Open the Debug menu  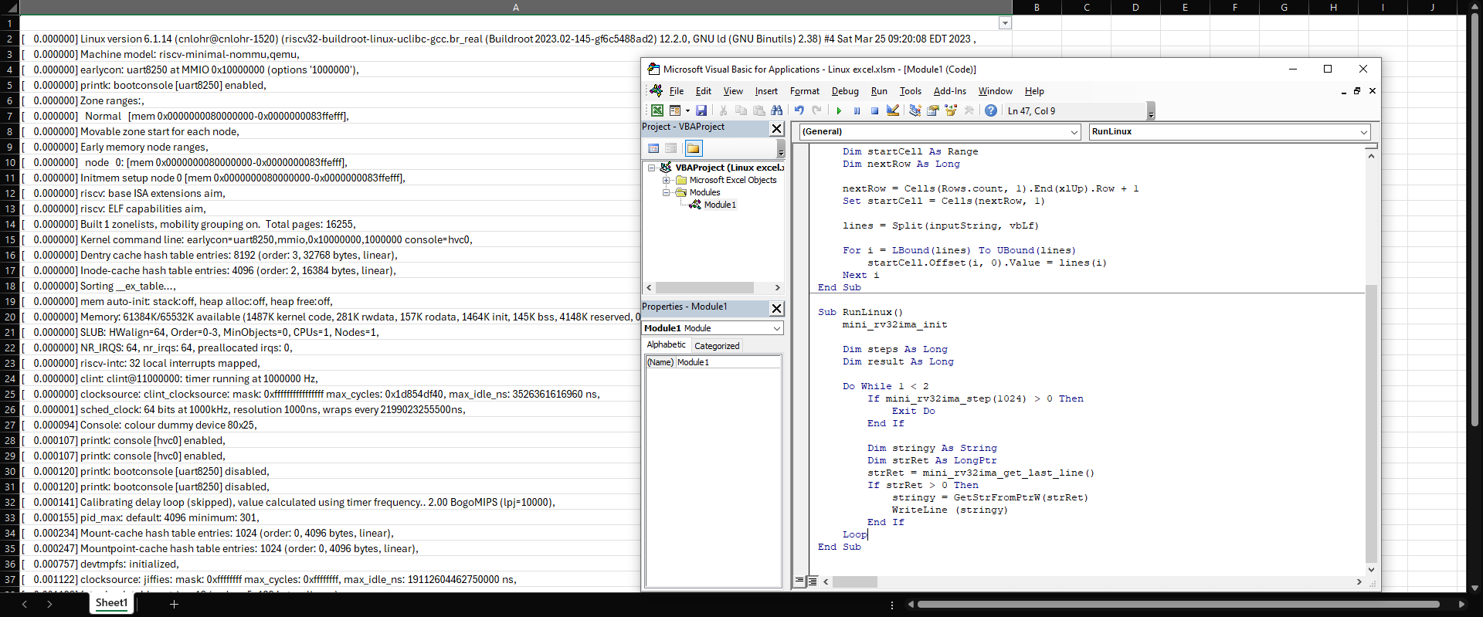click(845, 91)
